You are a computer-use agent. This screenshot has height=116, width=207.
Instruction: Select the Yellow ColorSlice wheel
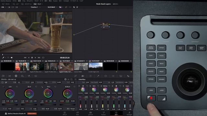[105, 90]
